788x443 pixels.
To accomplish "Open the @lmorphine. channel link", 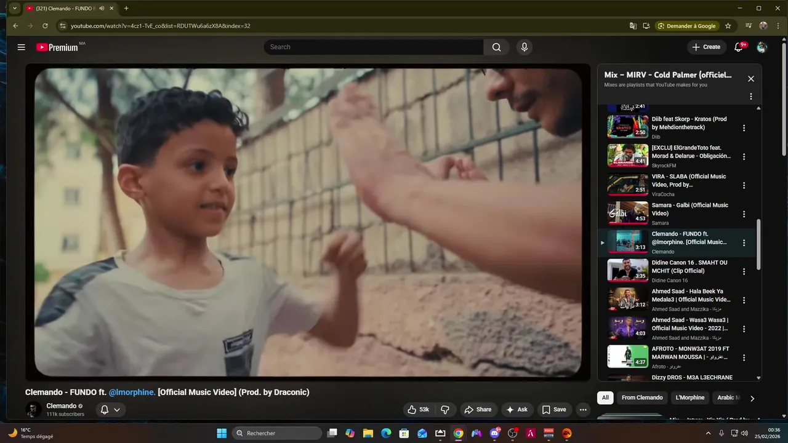I will [132, 393].
